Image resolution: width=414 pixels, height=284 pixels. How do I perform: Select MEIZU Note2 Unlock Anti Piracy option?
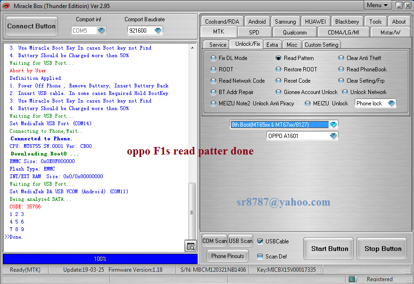point(213,103)
